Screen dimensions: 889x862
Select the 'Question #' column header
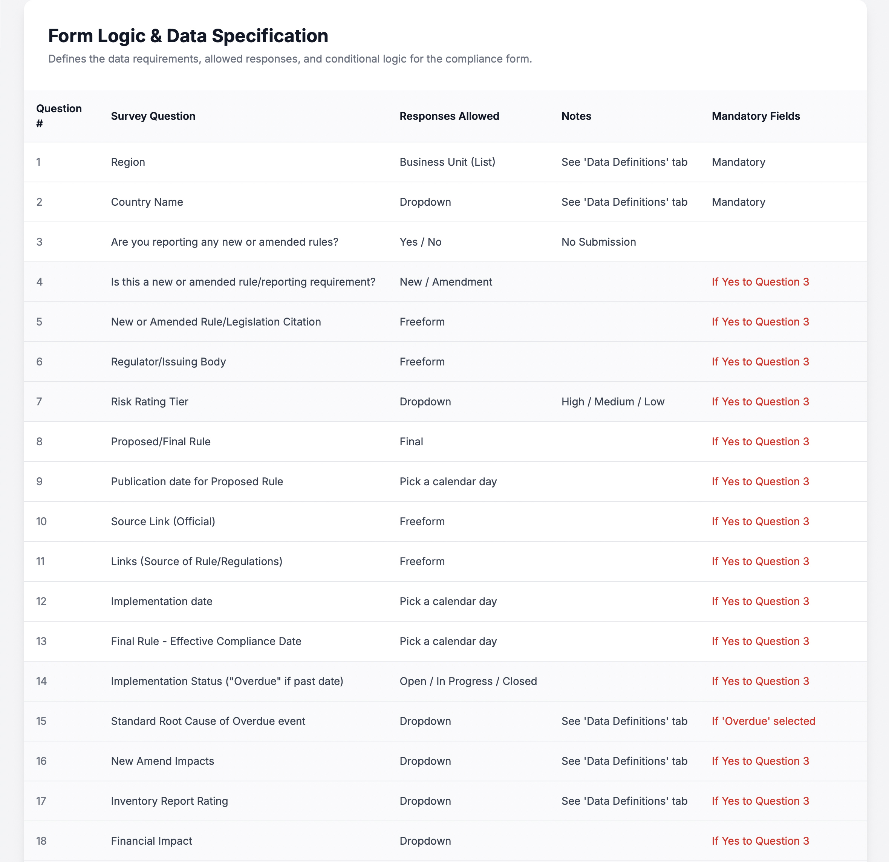[59, 116]
